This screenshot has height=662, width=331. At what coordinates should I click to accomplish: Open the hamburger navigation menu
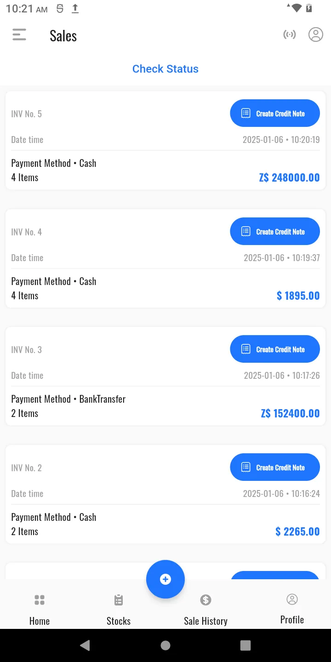click(19, 35)
